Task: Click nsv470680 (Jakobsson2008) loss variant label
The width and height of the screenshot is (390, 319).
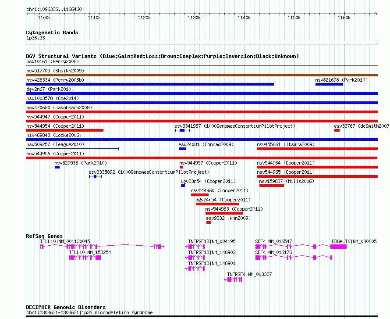Action: (x=59, y=108)
